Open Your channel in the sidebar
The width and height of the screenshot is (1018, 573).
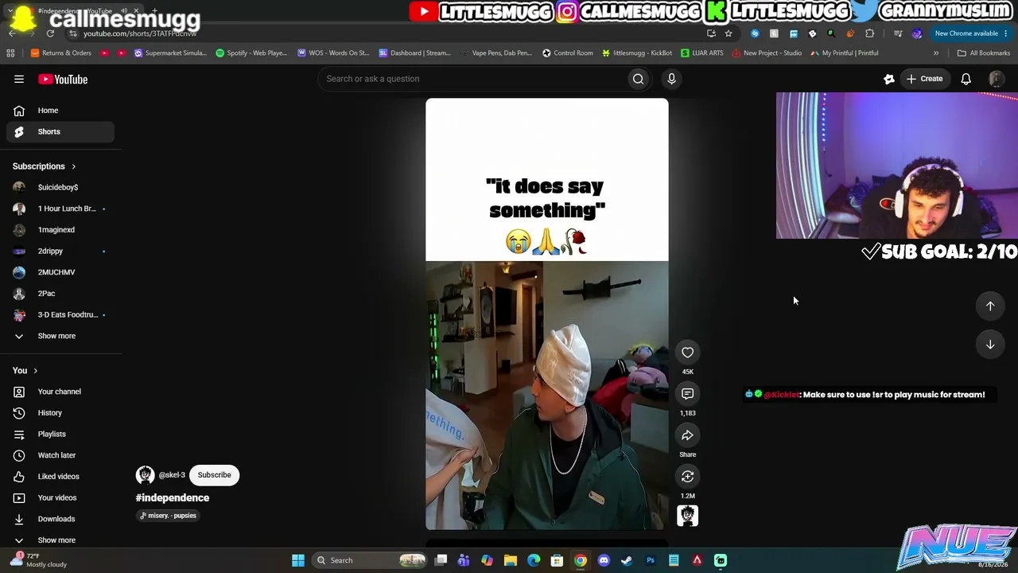click(60, 392)
